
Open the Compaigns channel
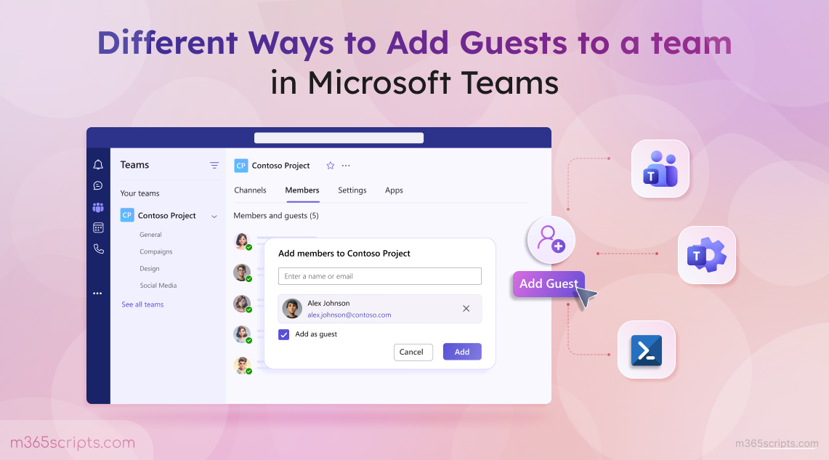click(x=156, y=251)
